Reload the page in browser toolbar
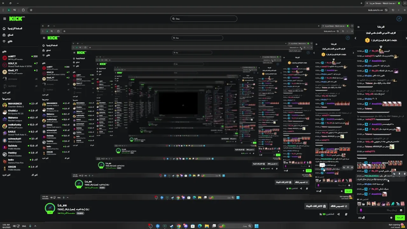The width and height of the screenshot is (407, 229). pyautogui.click(x=393, y=10)
